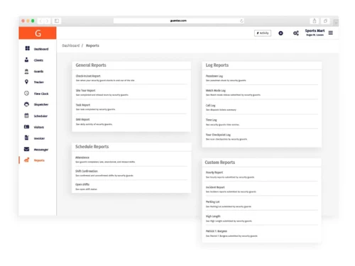This screenshot has height=266, width=355.
Task: Open the Clients sidebar icon
Action: [26, 60]
